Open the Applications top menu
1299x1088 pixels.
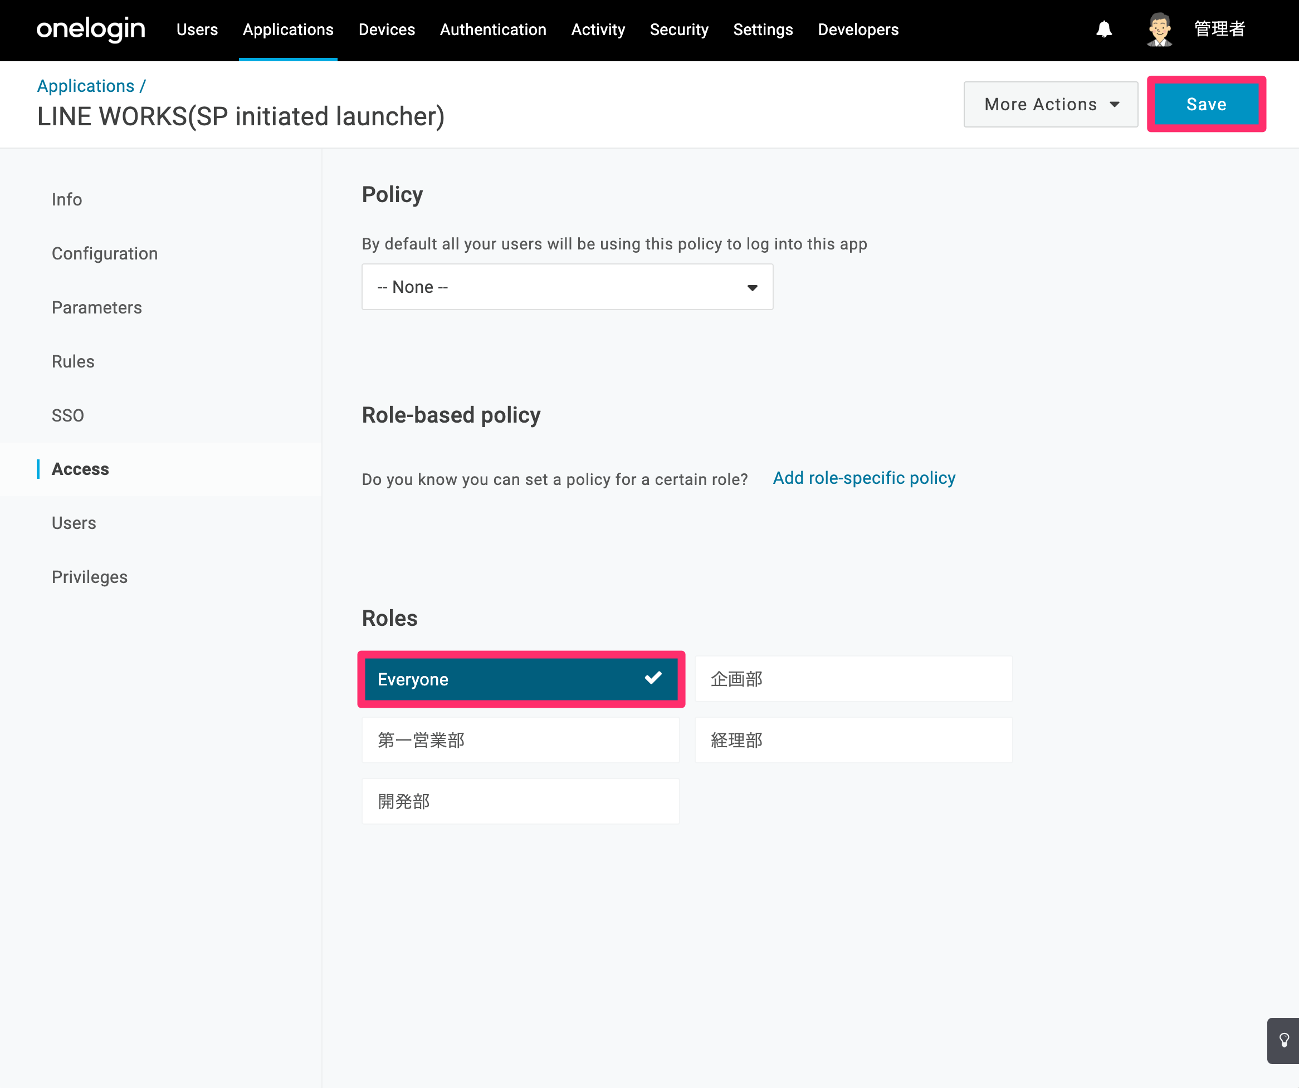(x=288, y=30)
